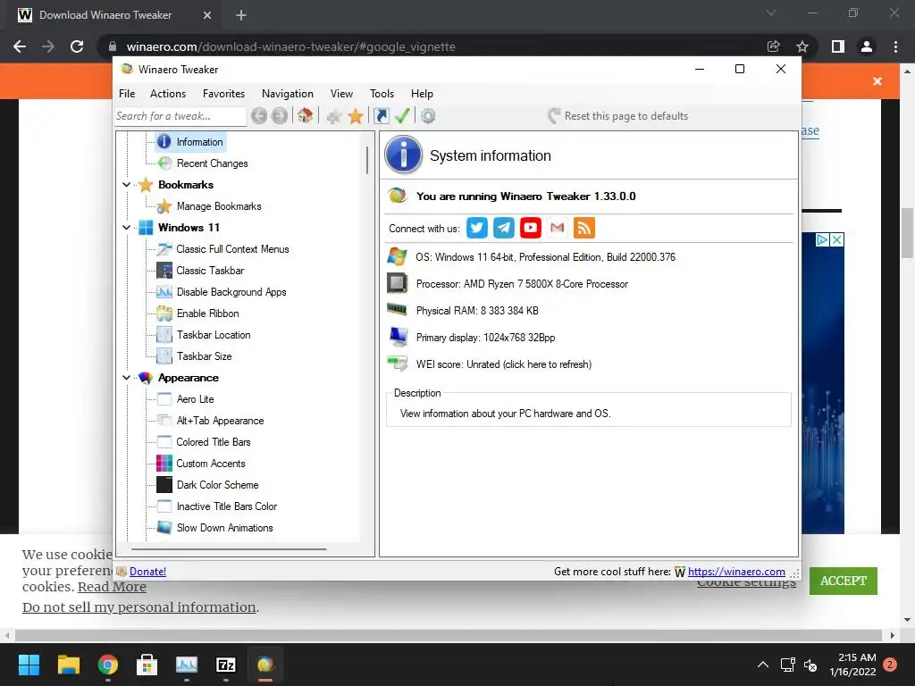Open Windows Start button on taskbar
Viewport: 915px width, 686px height.
click(x=29, y=665)
